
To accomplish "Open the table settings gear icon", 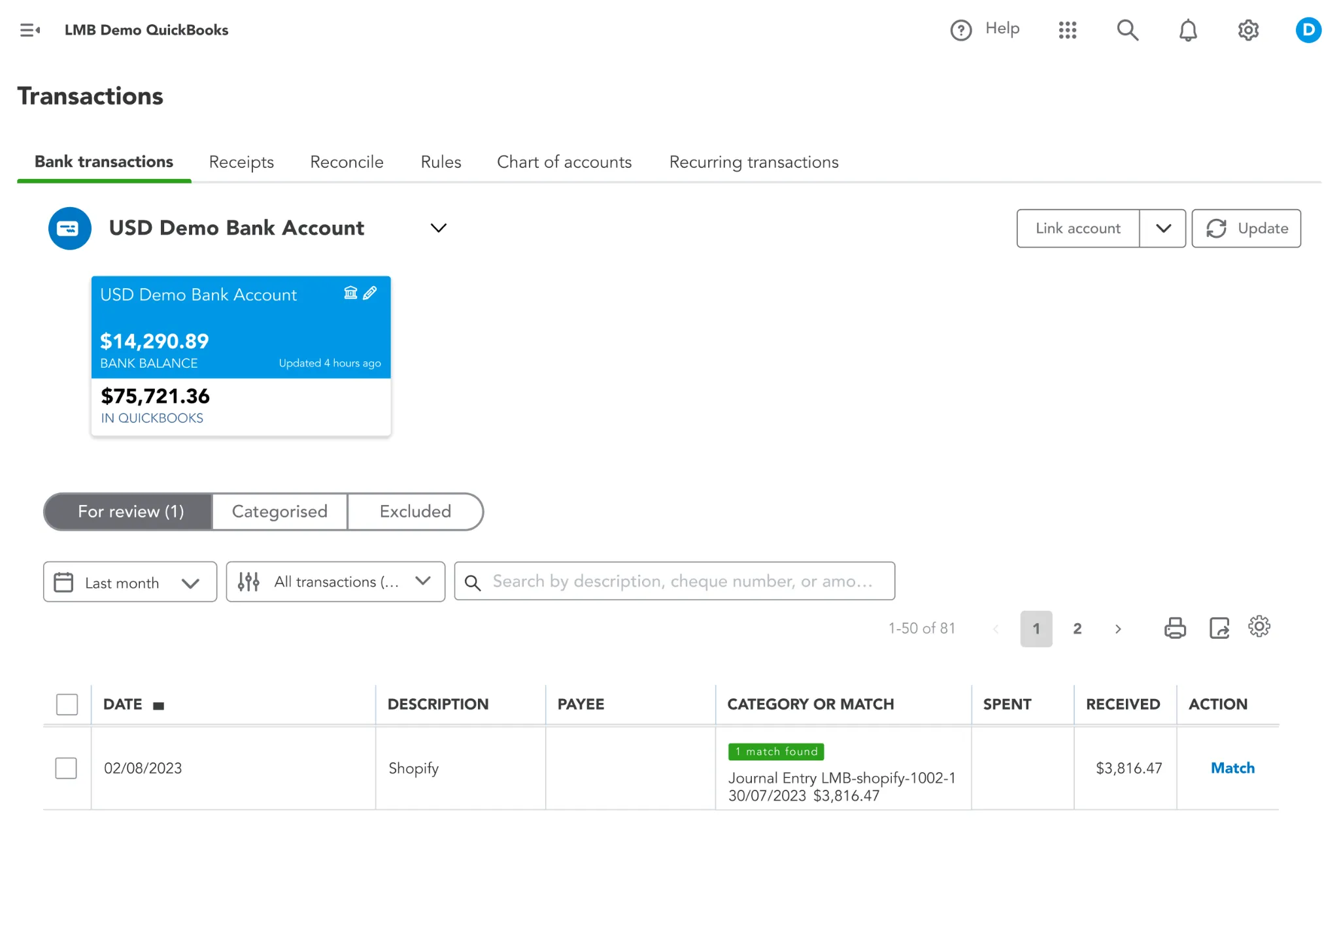I will point(1259,626).
